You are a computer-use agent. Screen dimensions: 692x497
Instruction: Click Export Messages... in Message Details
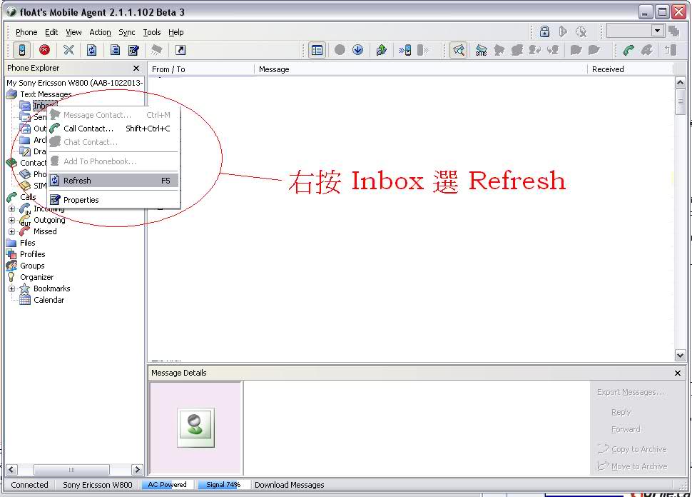[630, 392]
